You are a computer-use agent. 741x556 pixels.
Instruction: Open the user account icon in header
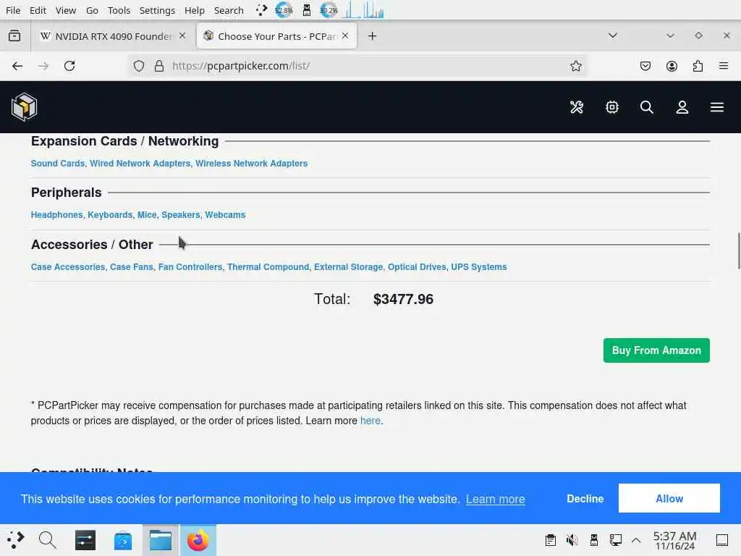(x=682, y=107)
